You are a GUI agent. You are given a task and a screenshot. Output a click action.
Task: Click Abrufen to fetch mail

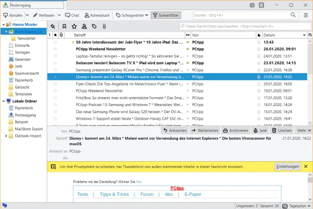tap(13, 15)
